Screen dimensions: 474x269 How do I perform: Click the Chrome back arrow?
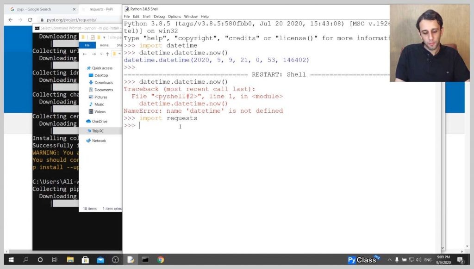pos(10,20)
